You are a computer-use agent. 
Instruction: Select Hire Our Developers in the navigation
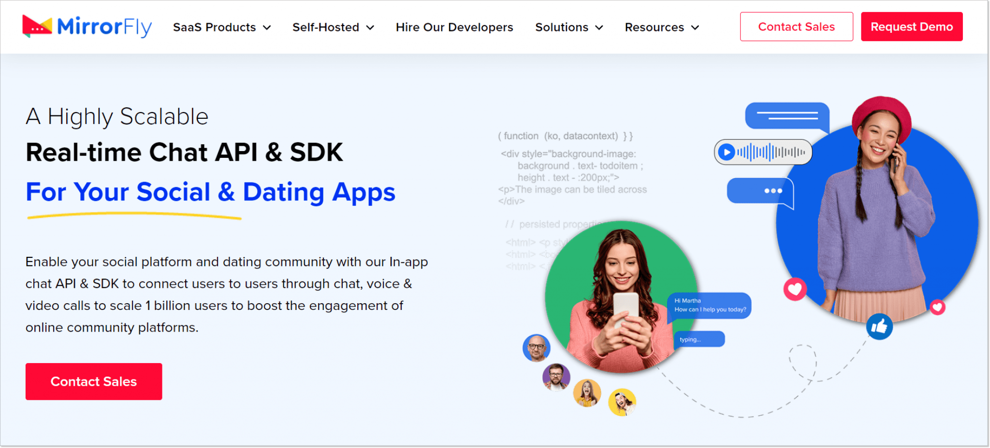[x=454, y=27]
